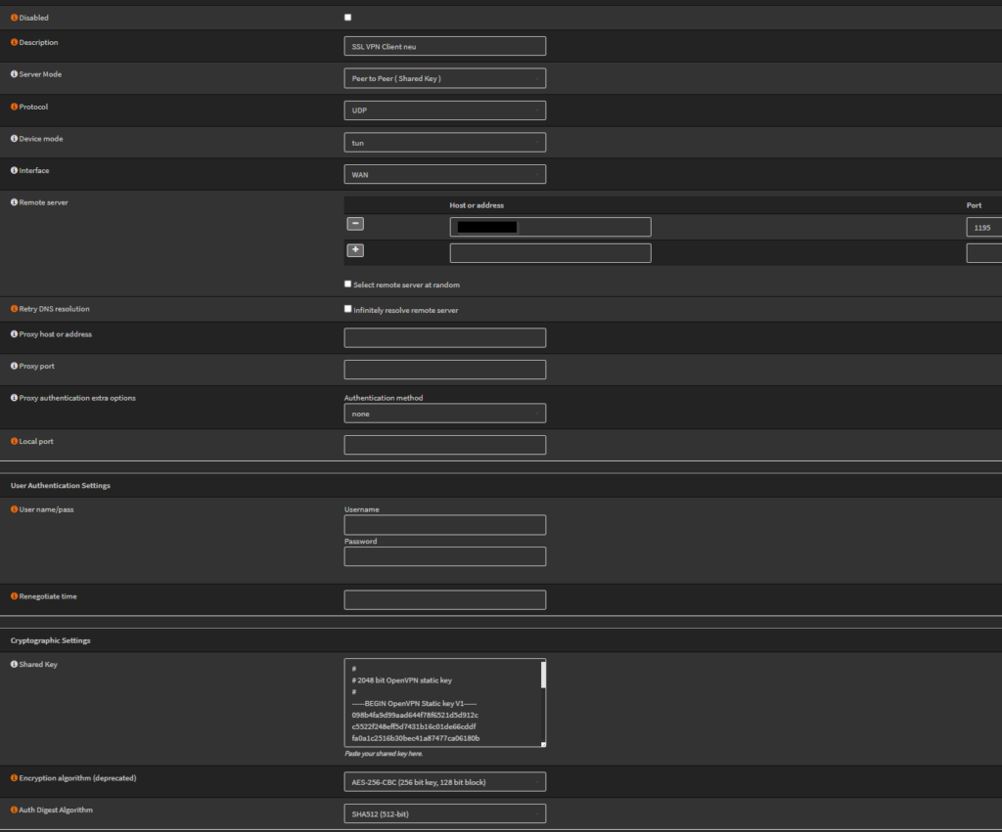
Task: Click the help icon next to Shared Key
Action: point(14,665)
